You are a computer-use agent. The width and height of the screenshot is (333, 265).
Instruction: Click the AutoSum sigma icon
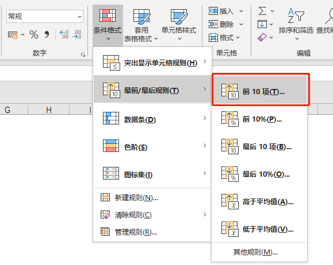coord(262,11)
